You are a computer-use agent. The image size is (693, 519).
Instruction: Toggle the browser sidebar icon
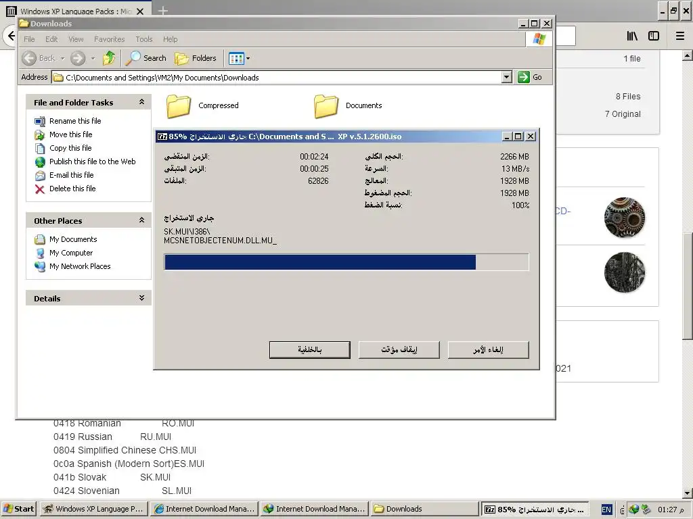[x=654, y=36]
